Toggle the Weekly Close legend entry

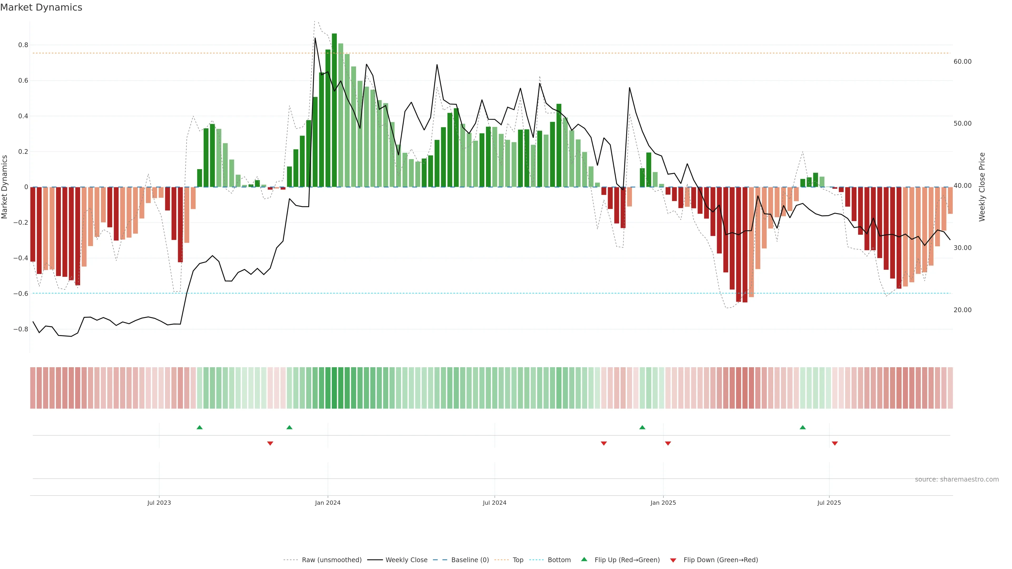coord(406,560)
